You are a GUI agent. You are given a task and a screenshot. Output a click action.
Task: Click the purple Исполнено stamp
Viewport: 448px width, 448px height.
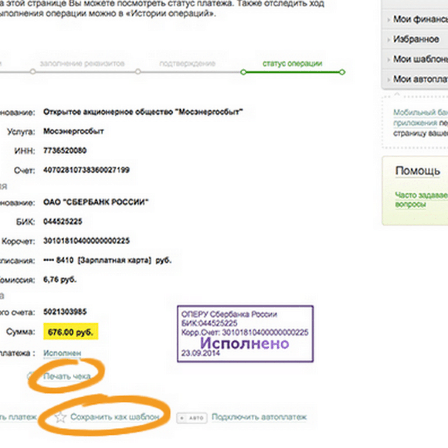[x=245, y=333]
